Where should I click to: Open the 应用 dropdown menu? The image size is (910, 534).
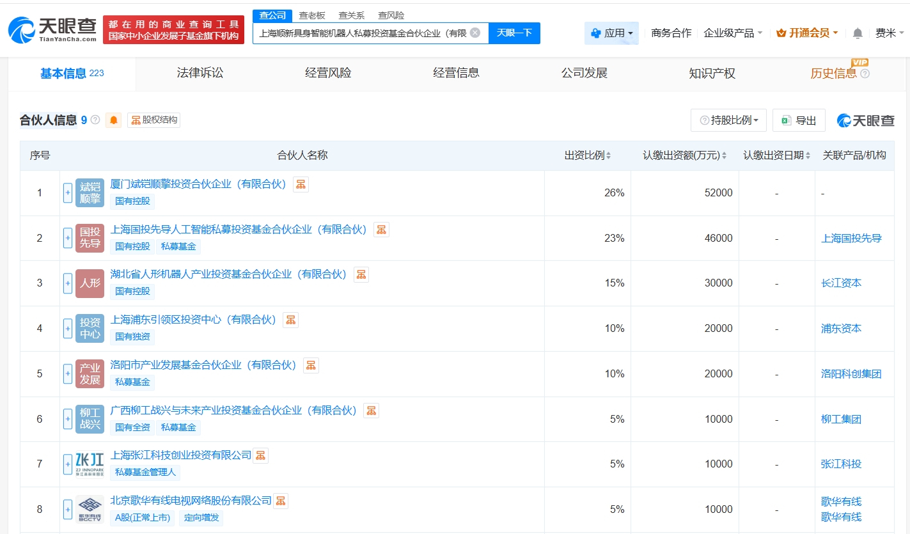point(611,33)
